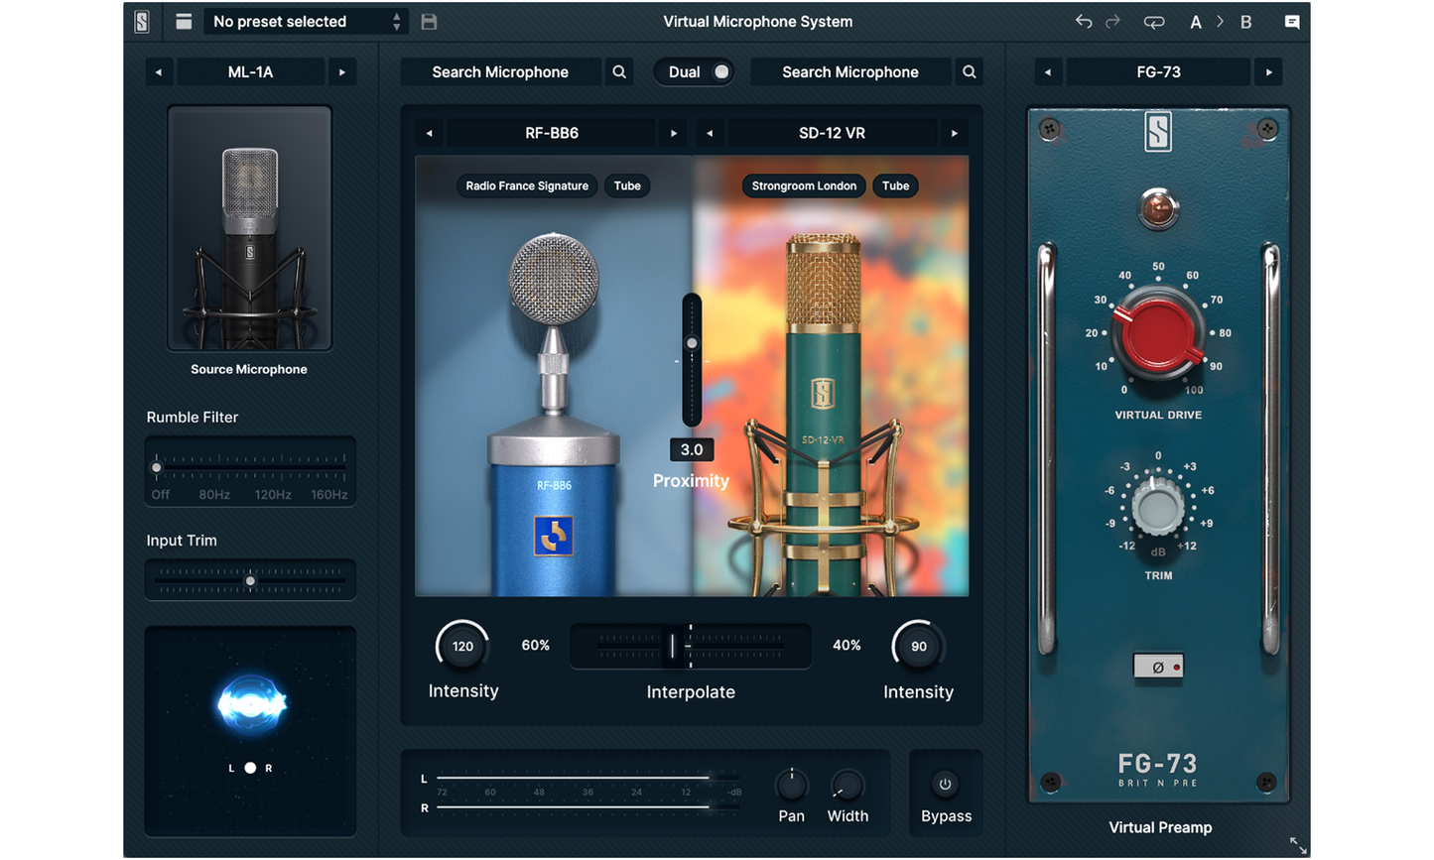
Task: Toggle the Bypass power button
Action: point(945,785)
